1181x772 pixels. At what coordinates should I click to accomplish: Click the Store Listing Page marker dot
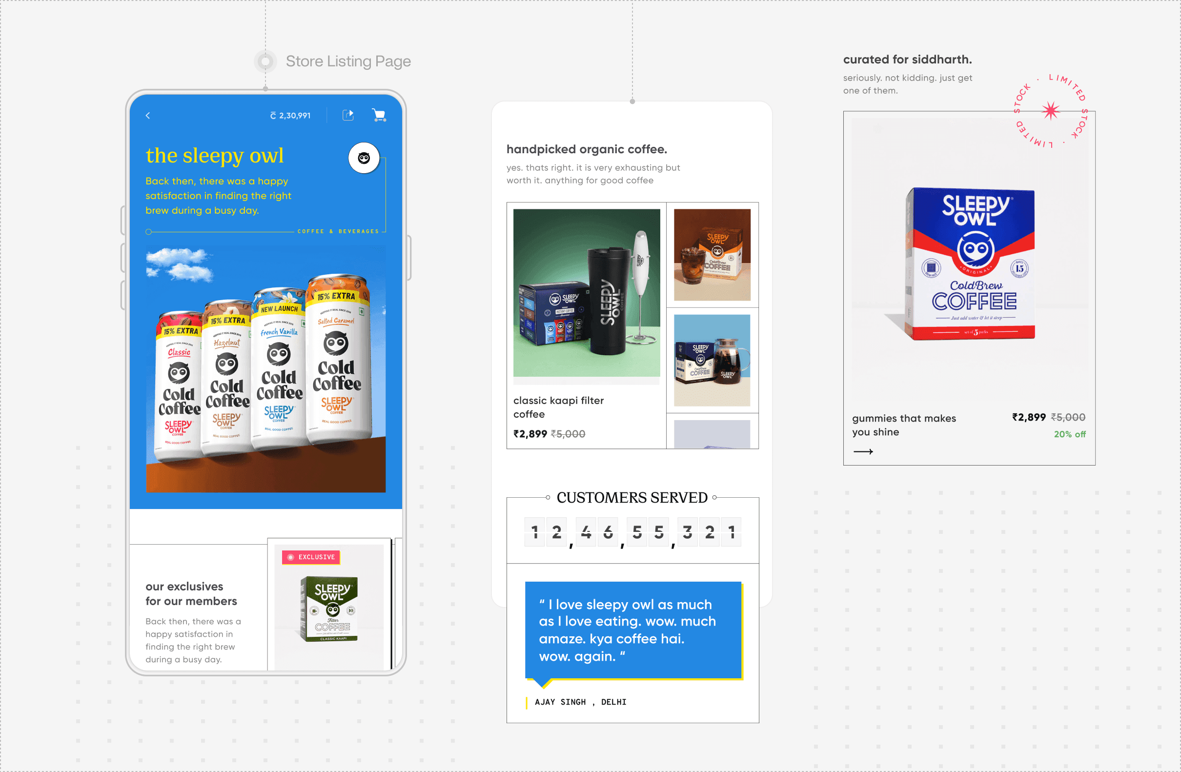(x=265, y=61)
